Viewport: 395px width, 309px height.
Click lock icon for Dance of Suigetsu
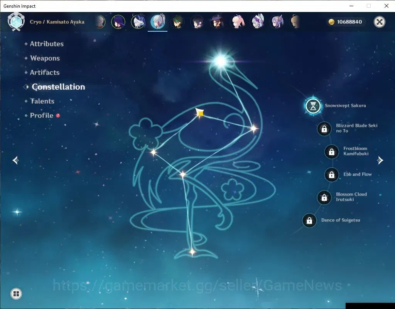[x=309, y=221]
